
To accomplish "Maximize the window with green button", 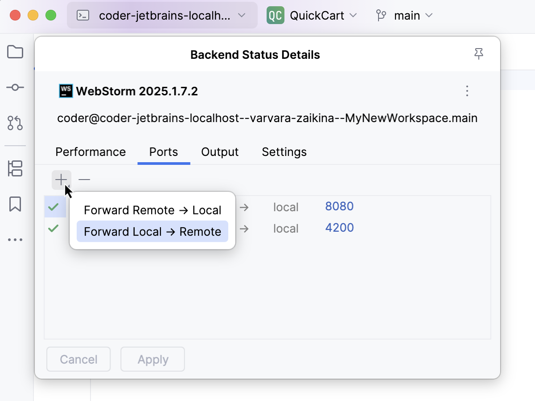I will click(x=51, y=16).
